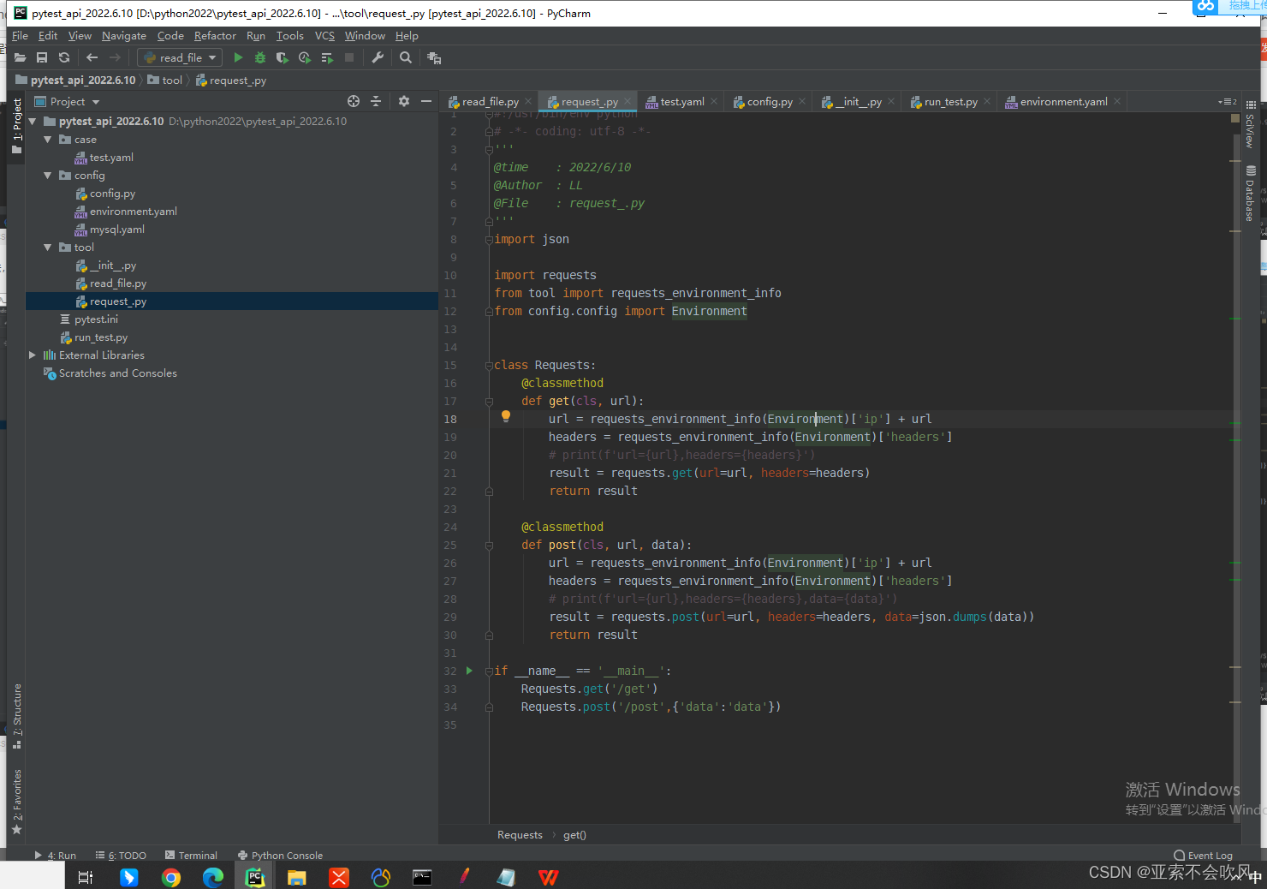Open the WPS icon in taskbar
The height and width of the screenshot is (889, 1267).
[548, 877]
